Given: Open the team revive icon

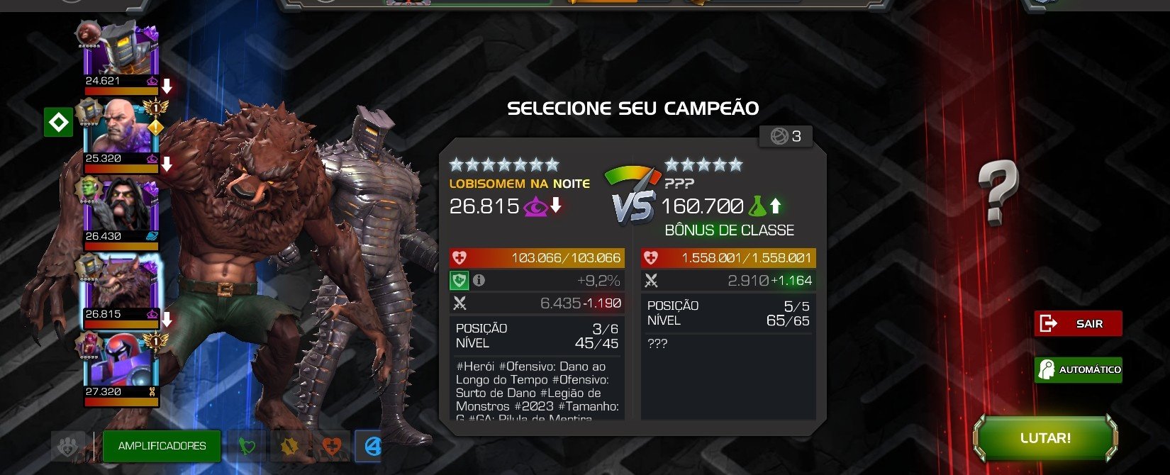Looking at the screenshot, I should click(x=68, y=447).
